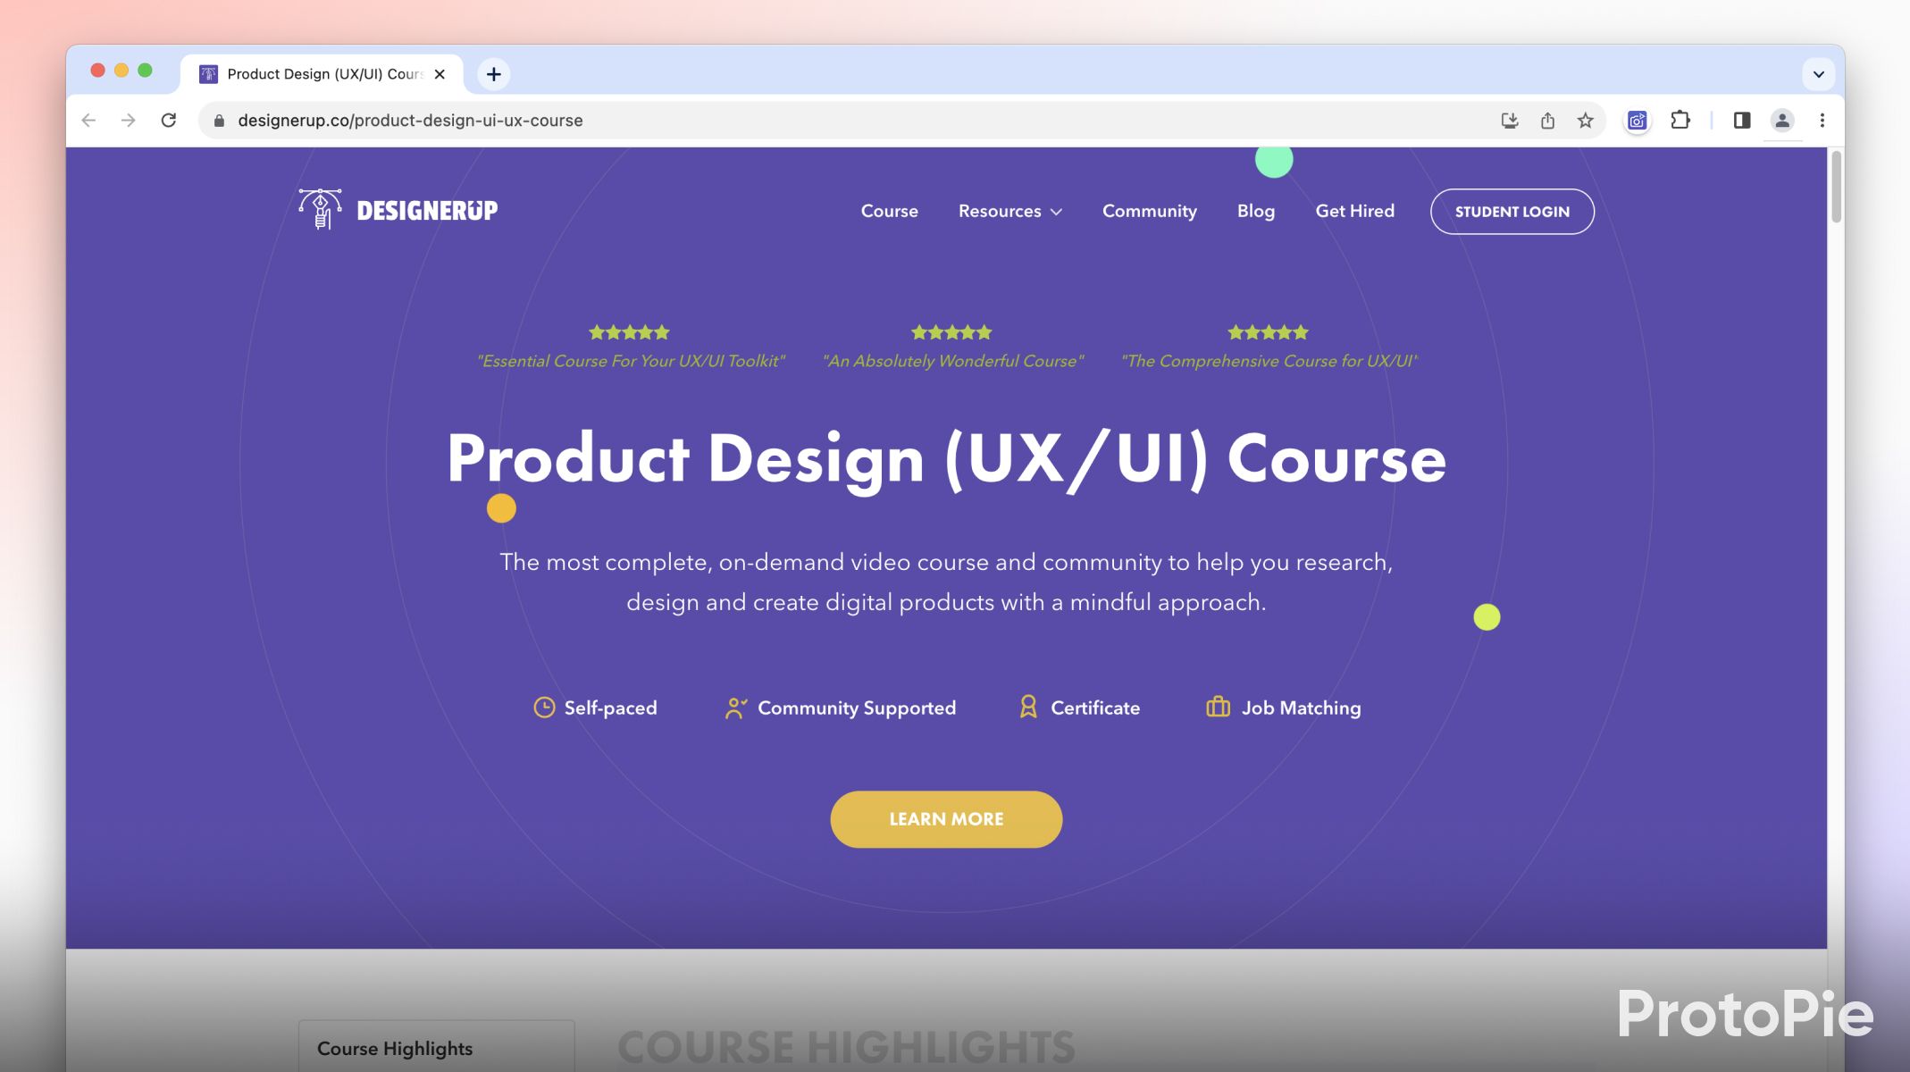Viewport: 1910px width, 1072px height.
Task: Select the Community navigation link
Action: point(1149,210)
